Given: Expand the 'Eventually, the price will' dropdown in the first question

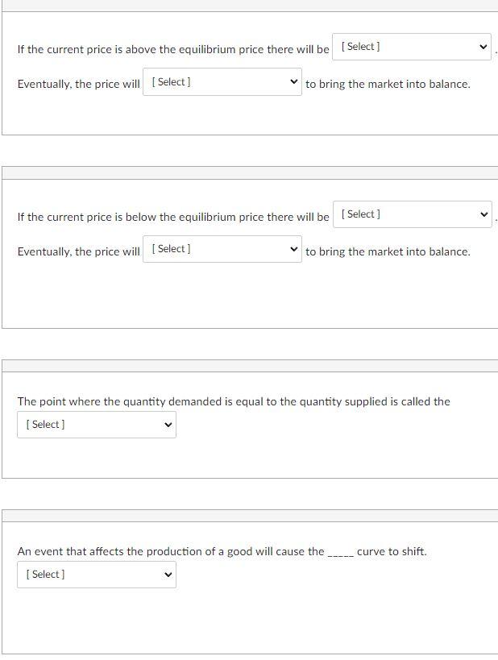Looking at the screenshot, I should (x=222, y=81).
